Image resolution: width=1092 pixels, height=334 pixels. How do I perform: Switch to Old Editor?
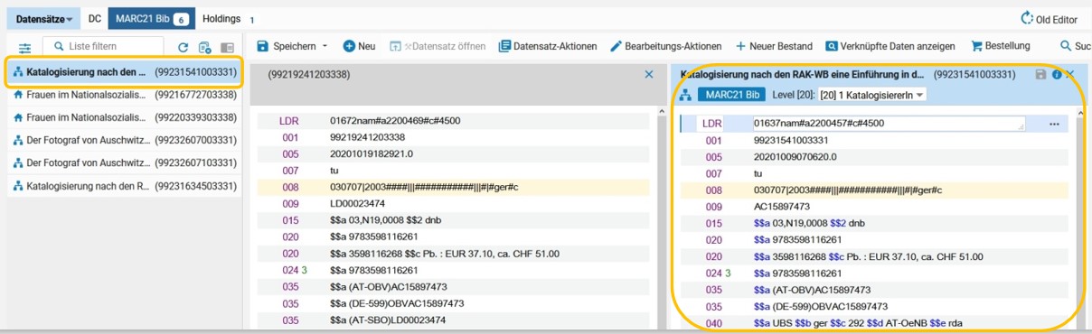click(x=1049, y=18)
